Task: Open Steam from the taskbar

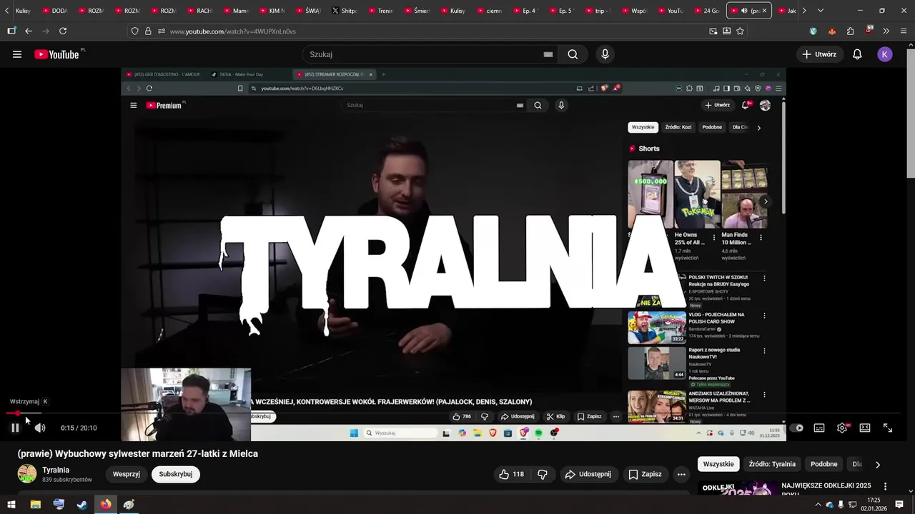Action: point(82,504)
